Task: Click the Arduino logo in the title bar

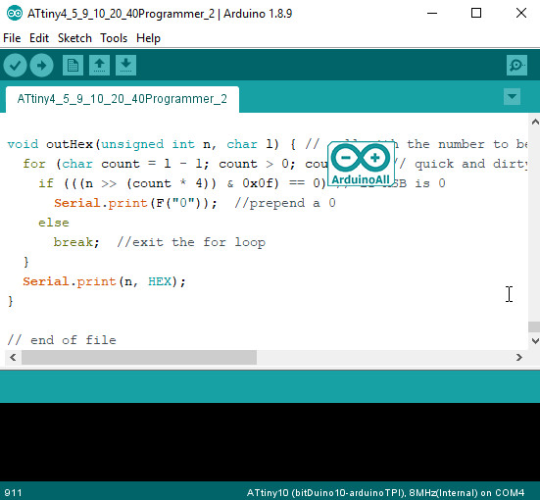Action: pyautogui.click(x=15, y=13)
